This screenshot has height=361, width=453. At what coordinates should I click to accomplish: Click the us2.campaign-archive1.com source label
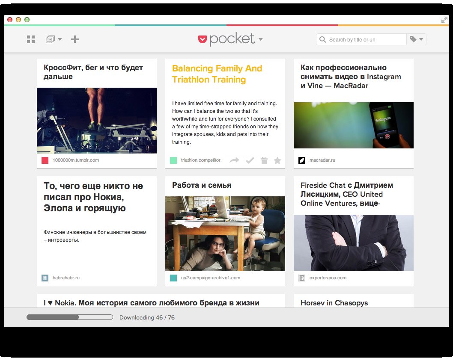211,278
